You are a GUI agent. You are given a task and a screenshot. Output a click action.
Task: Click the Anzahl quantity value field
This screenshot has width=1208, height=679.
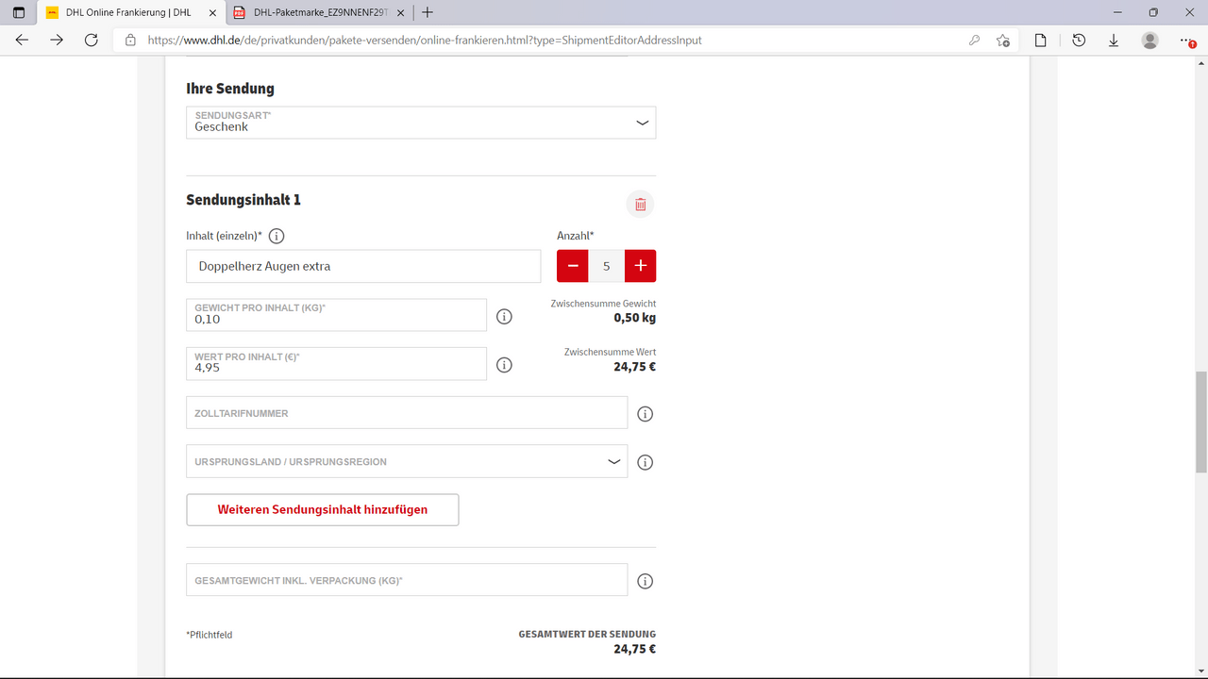(607, 266)
